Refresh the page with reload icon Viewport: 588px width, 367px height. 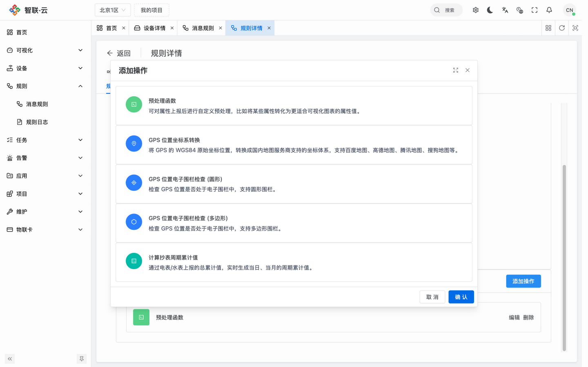coord(562,28)
